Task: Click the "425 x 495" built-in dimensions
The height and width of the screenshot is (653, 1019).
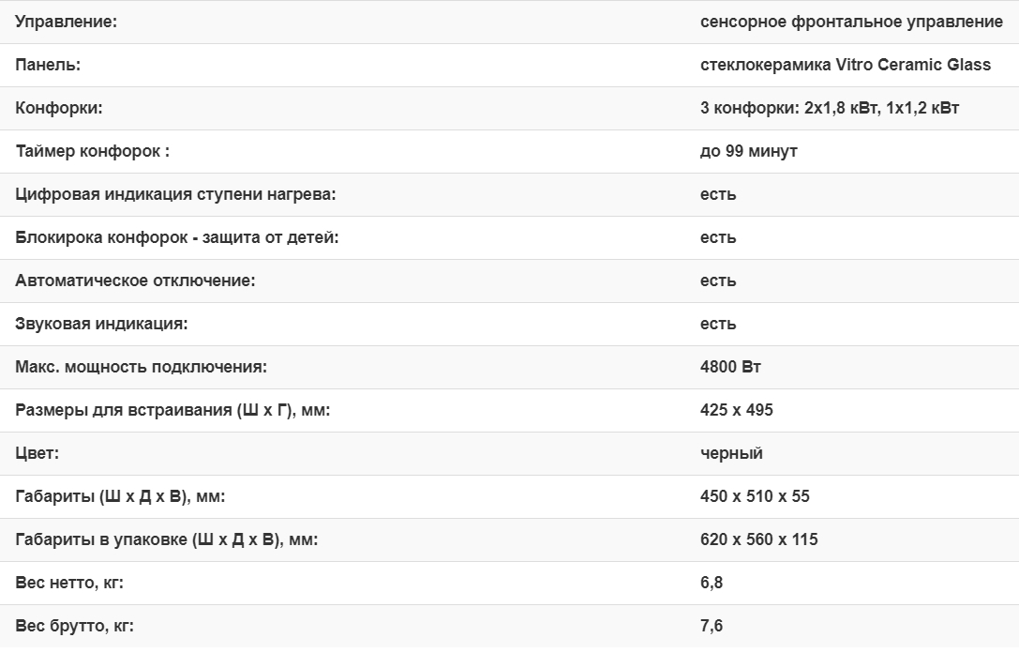Action: (x=737, y=410)
